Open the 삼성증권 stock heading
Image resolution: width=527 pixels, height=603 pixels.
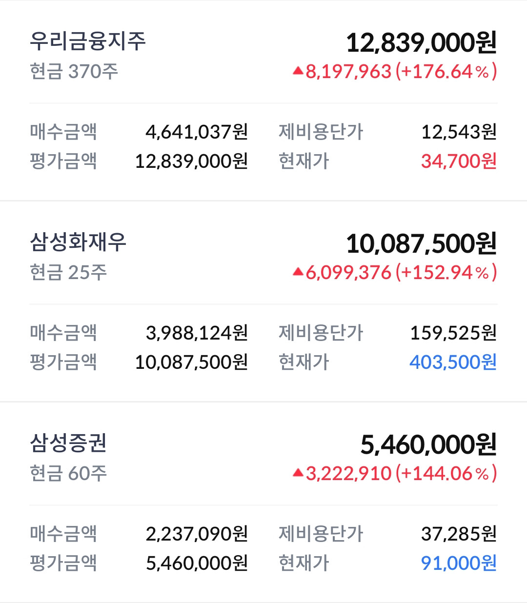(x=68, y=443)
